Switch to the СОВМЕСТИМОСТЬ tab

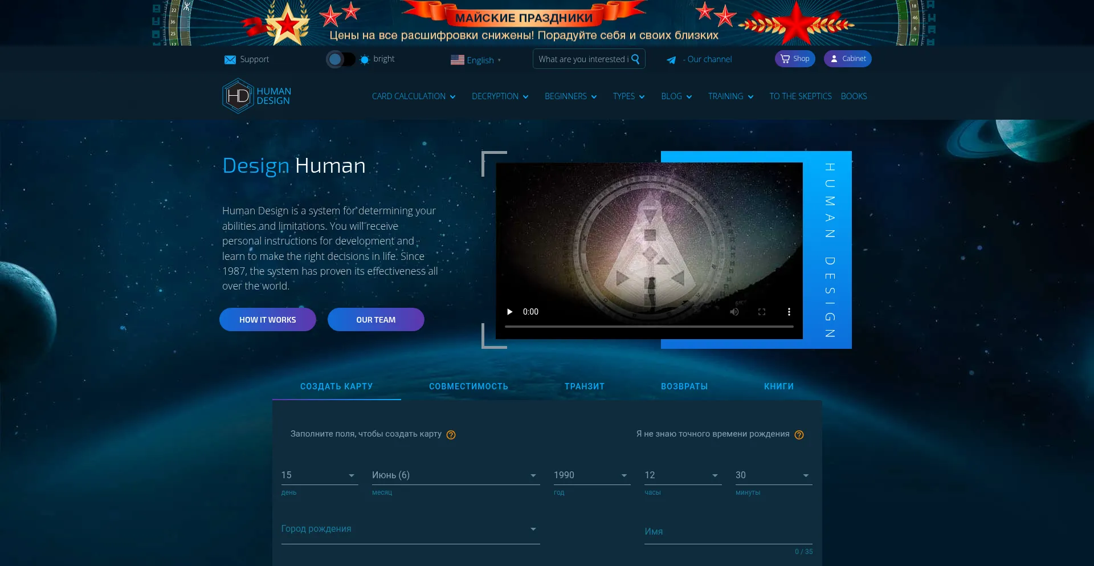point(468,386)
